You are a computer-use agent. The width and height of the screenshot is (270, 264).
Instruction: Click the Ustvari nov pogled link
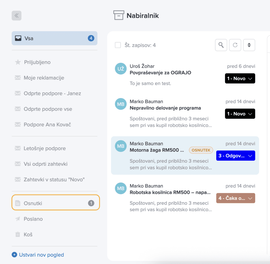41,255
